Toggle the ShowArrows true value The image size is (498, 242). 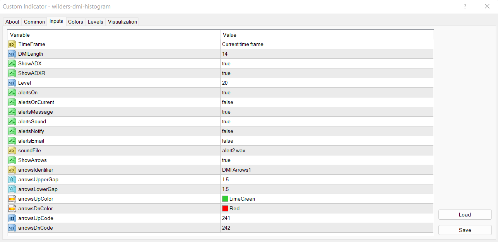point(226,160)
